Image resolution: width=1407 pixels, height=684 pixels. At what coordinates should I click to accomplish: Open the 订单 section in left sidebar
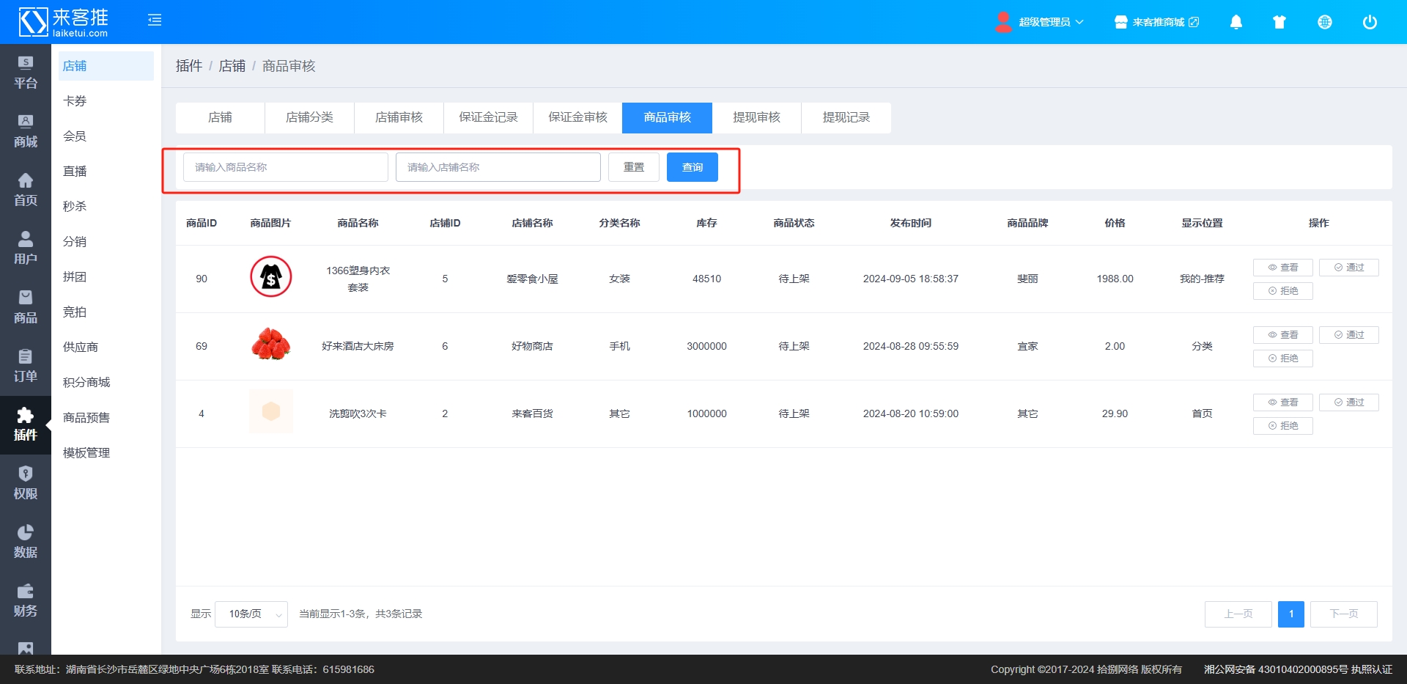26,366
